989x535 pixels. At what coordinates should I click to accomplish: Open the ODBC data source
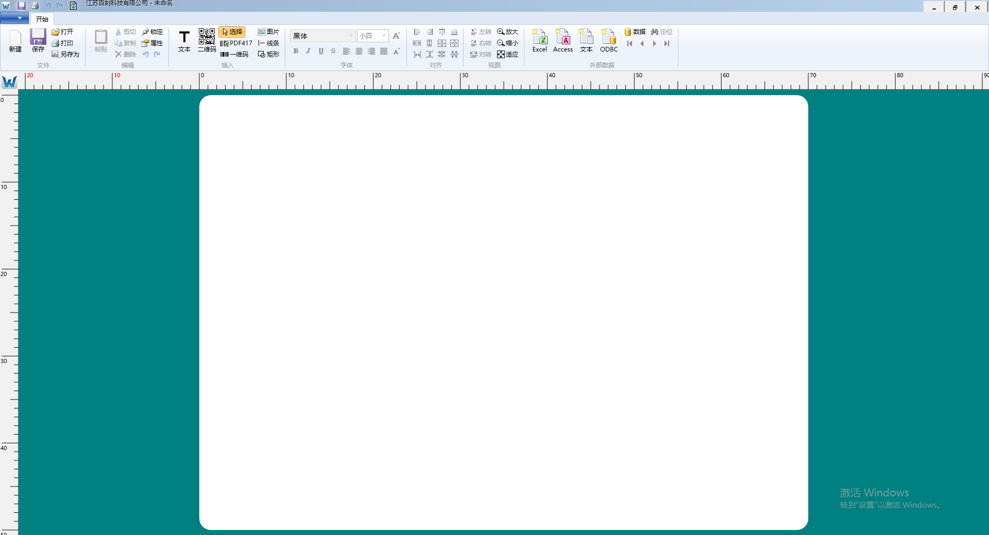pyautogui.click(x=608, y=40)
